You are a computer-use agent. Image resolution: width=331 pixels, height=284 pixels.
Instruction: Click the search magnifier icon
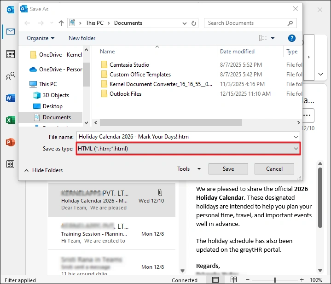click(290, 23)
